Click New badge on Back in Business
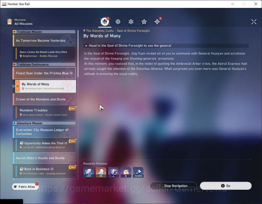Image resolution: width=262 pixels, height=204 pixels. pyautogui.click(x=73, y=167)
